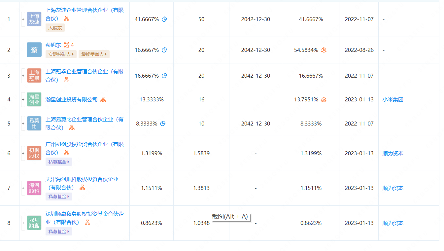Click the 蔡 avatar thumbnail

click(34, 50)
